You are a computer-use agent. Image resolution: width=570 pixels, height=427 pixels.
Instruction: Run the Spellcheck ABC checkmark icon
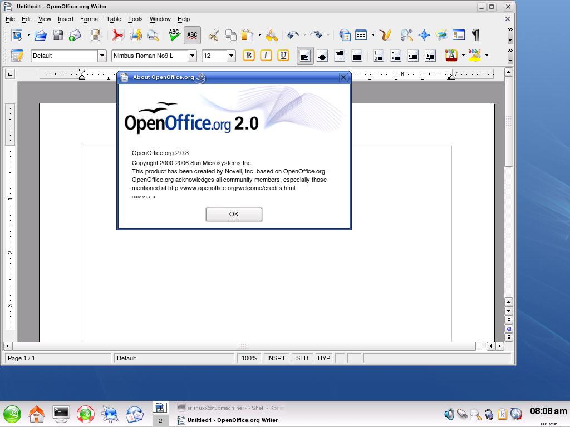pyautogui.click(x=174, y=35)
